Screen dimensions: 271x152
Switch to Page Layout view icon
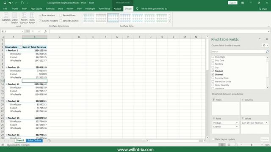coord(229,145)
